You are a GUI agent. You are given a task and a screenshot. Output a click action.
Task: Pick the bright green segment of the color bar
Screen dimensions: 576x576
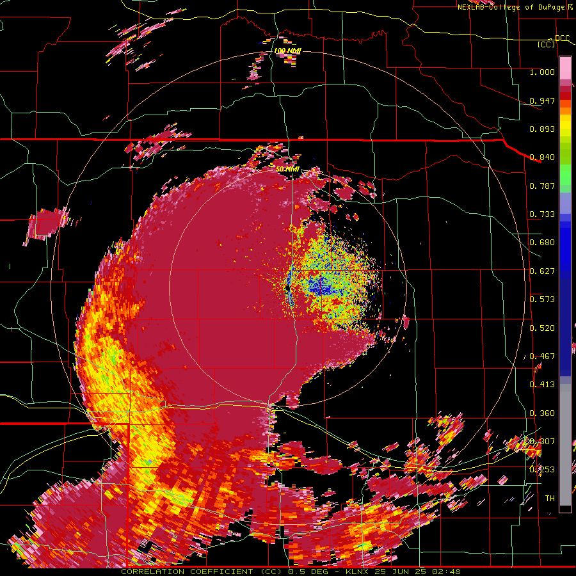point(565,175)
